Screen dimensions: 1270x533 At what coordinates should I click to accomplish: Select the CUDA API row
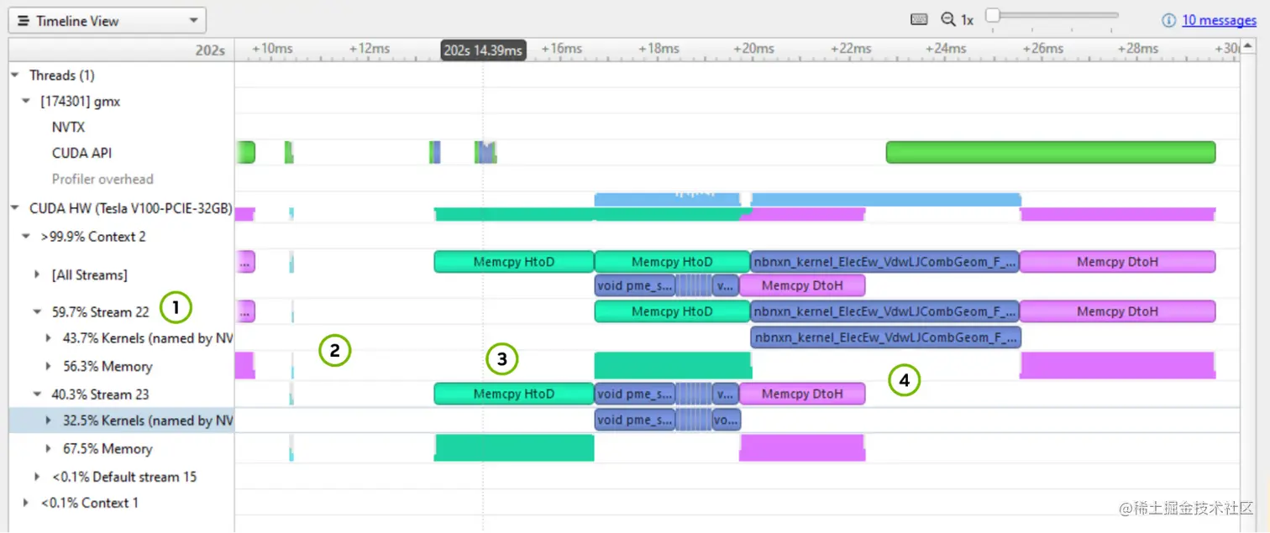click(81, 153)
